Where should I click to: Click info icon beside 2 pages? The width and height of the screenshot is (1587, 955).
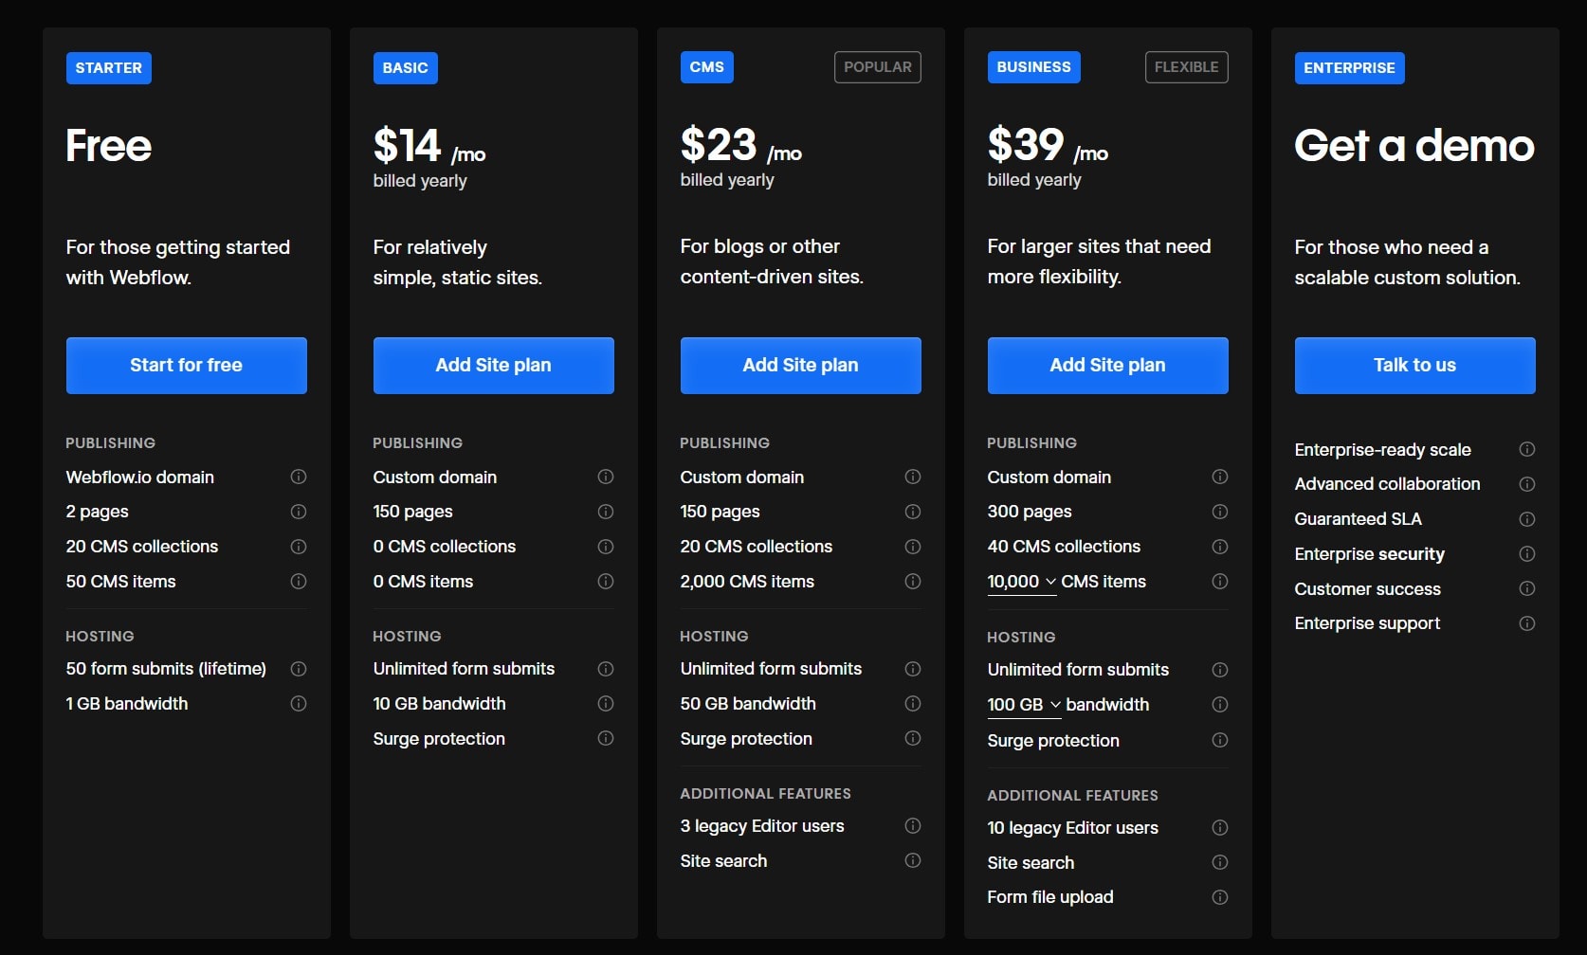point(299,512)
